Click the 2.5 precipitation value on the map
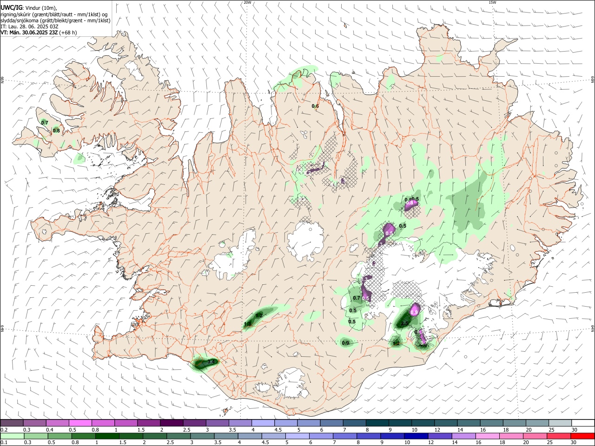Screen dimensions: 595x446 click(x=404, y=323)
